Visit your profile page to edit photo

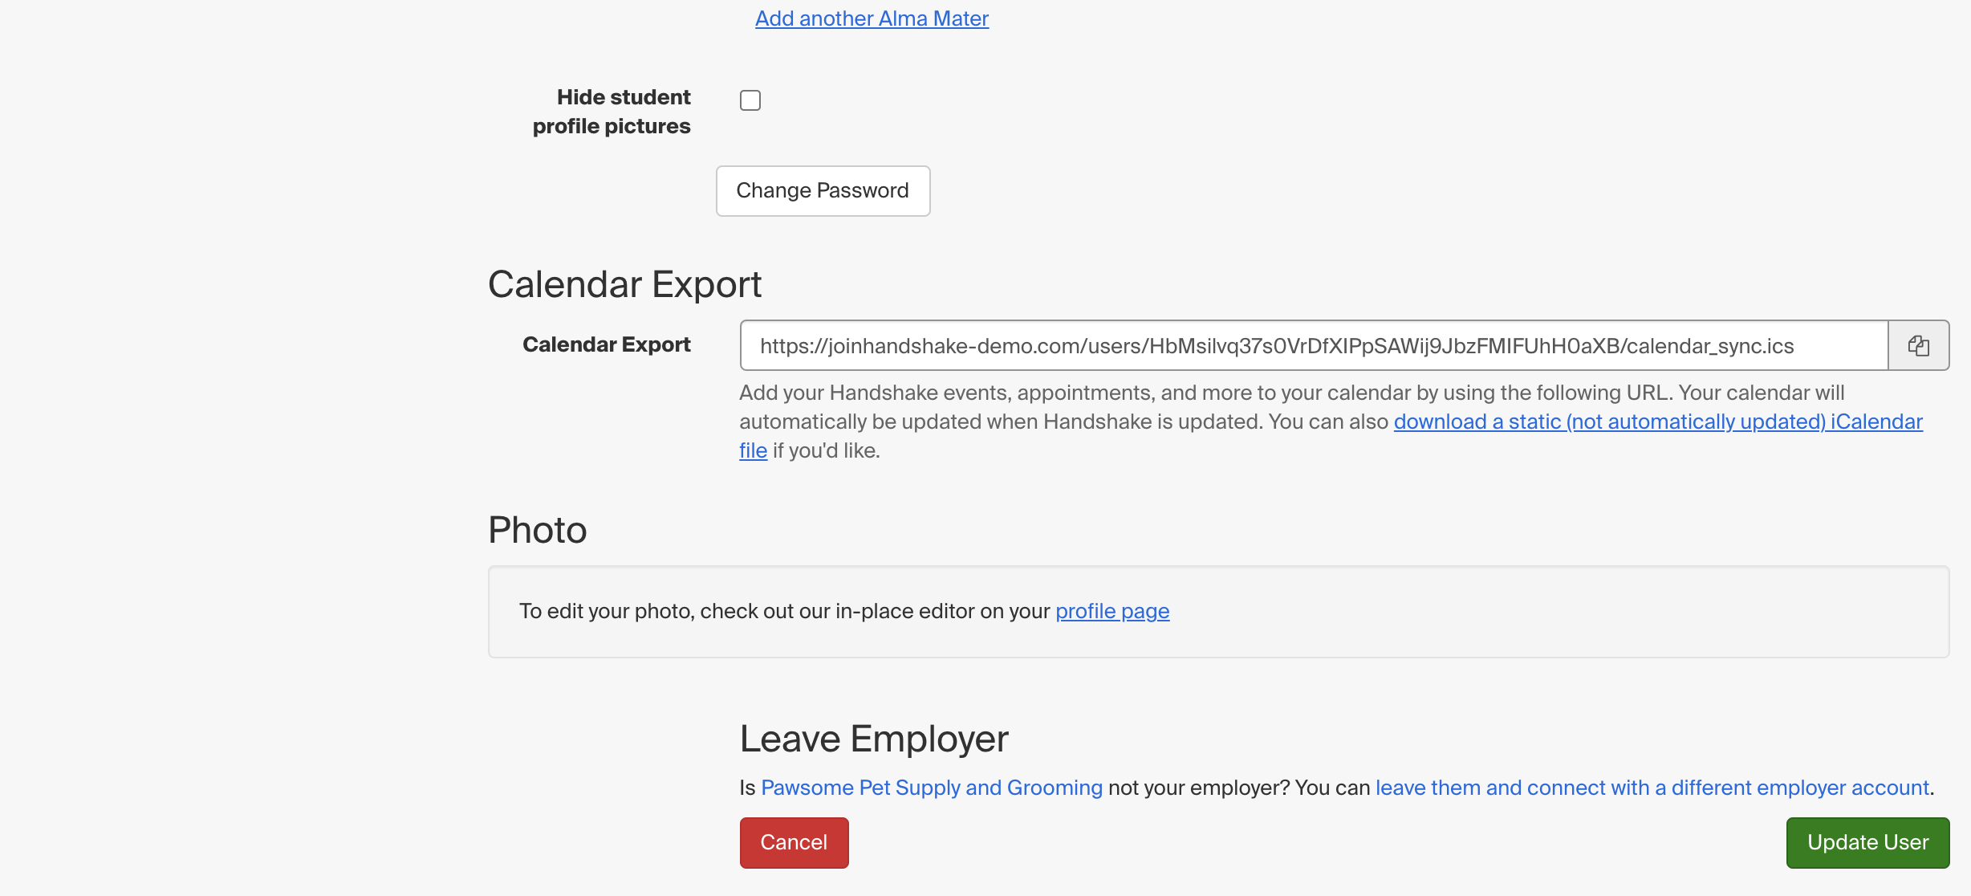1111,611
